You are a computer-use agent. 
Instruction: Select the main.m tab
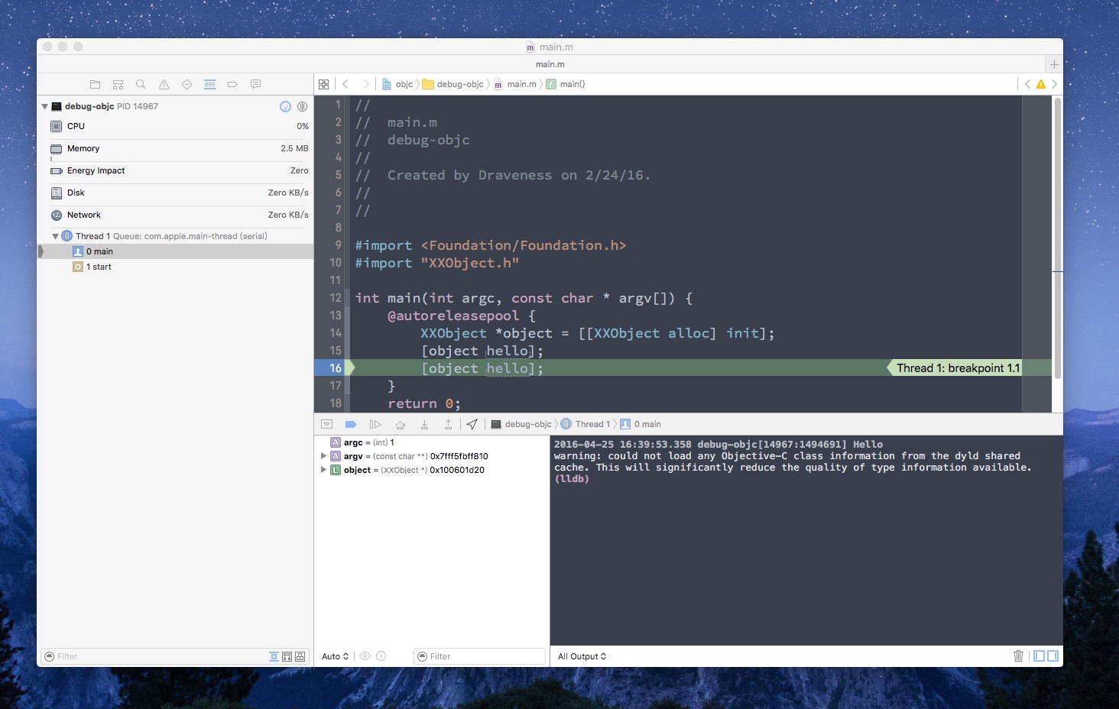pos(550,64)
